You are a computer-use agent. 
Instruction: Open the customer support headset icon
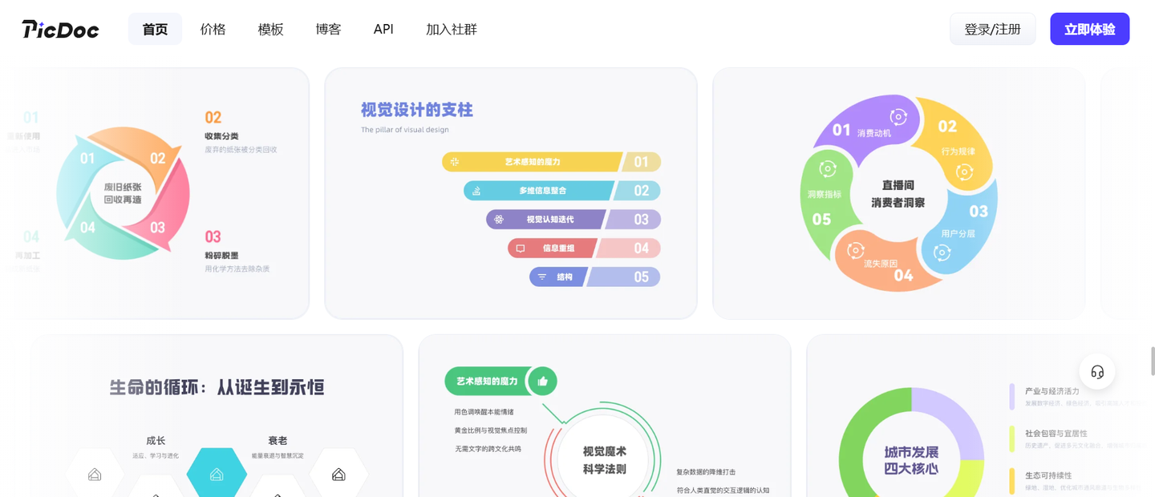(x=1097, y=372)
